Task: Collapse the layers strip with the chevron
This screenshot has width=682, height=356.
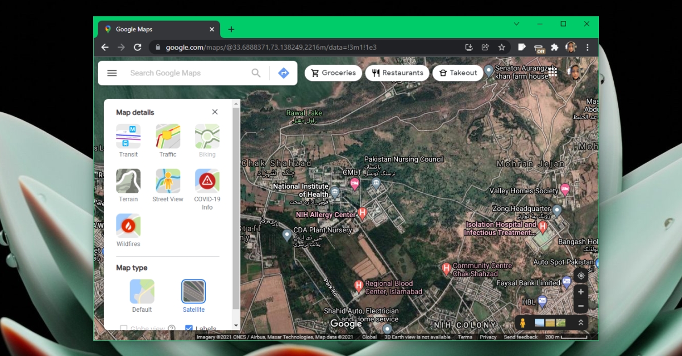Action: pos(580,322)
